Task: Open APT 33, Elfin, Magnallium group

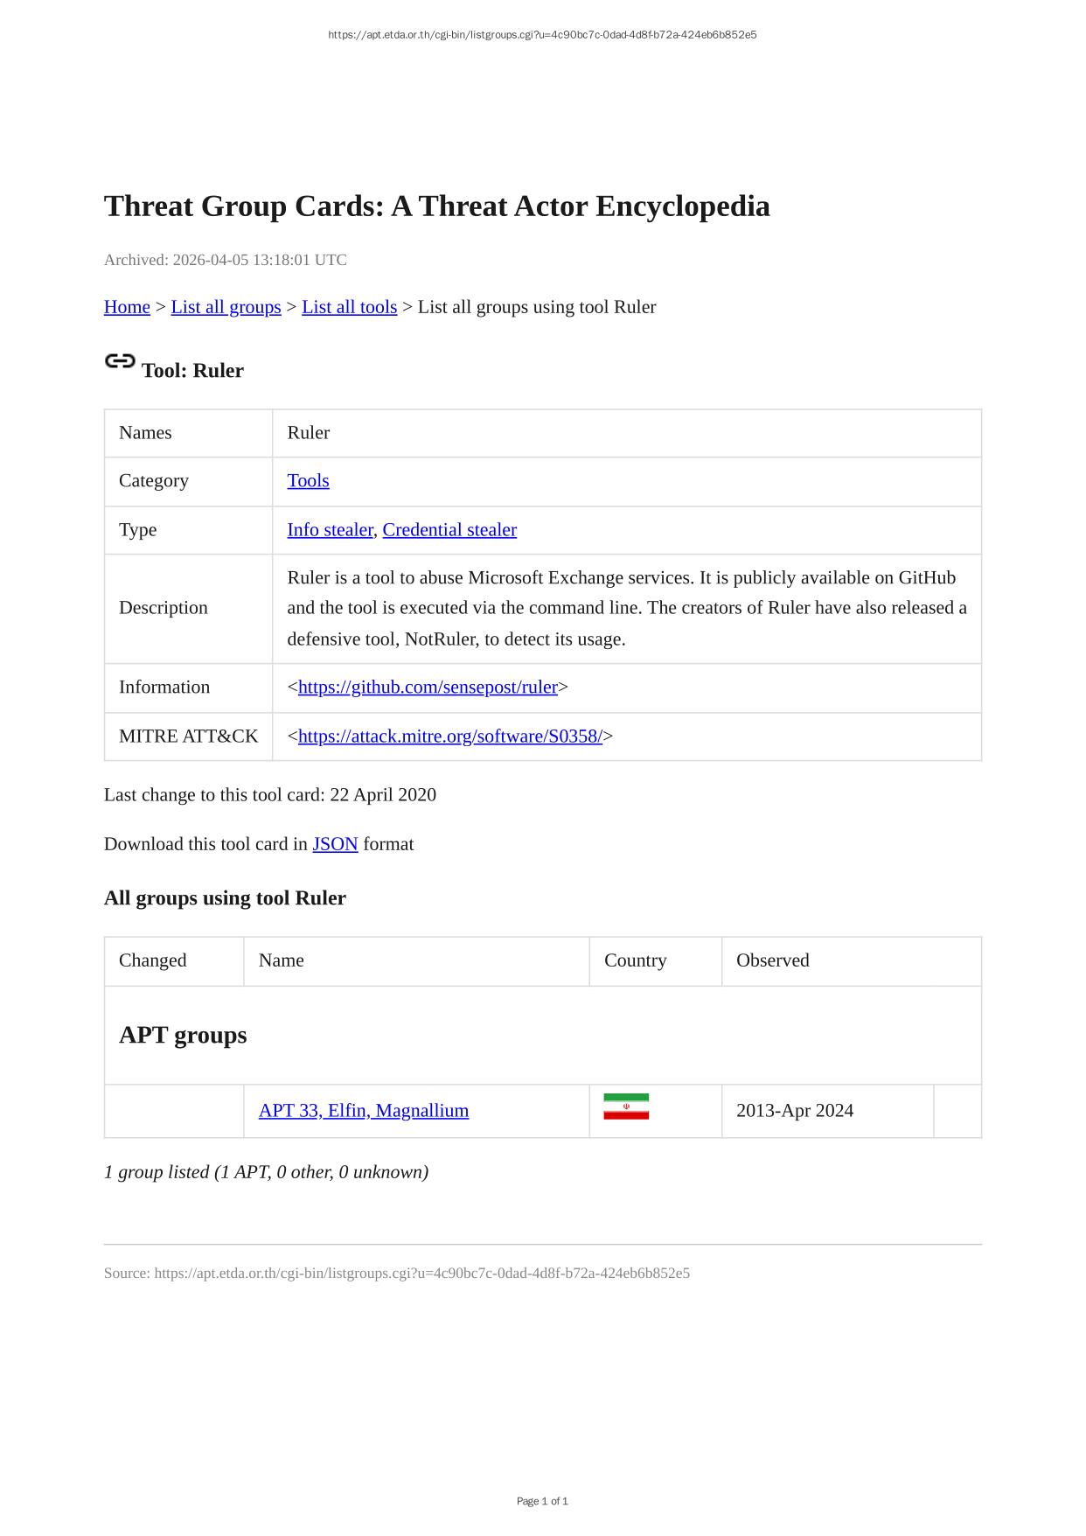Action: coord(364,1111)
